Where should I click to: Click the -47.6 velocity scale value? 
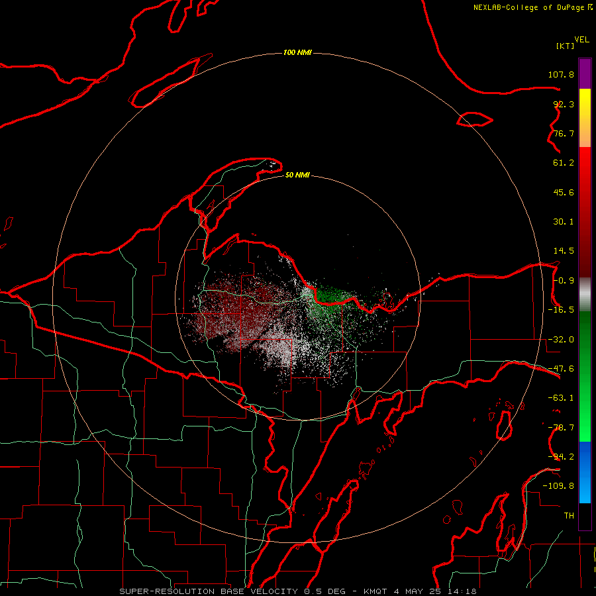(x=561, y=369)
